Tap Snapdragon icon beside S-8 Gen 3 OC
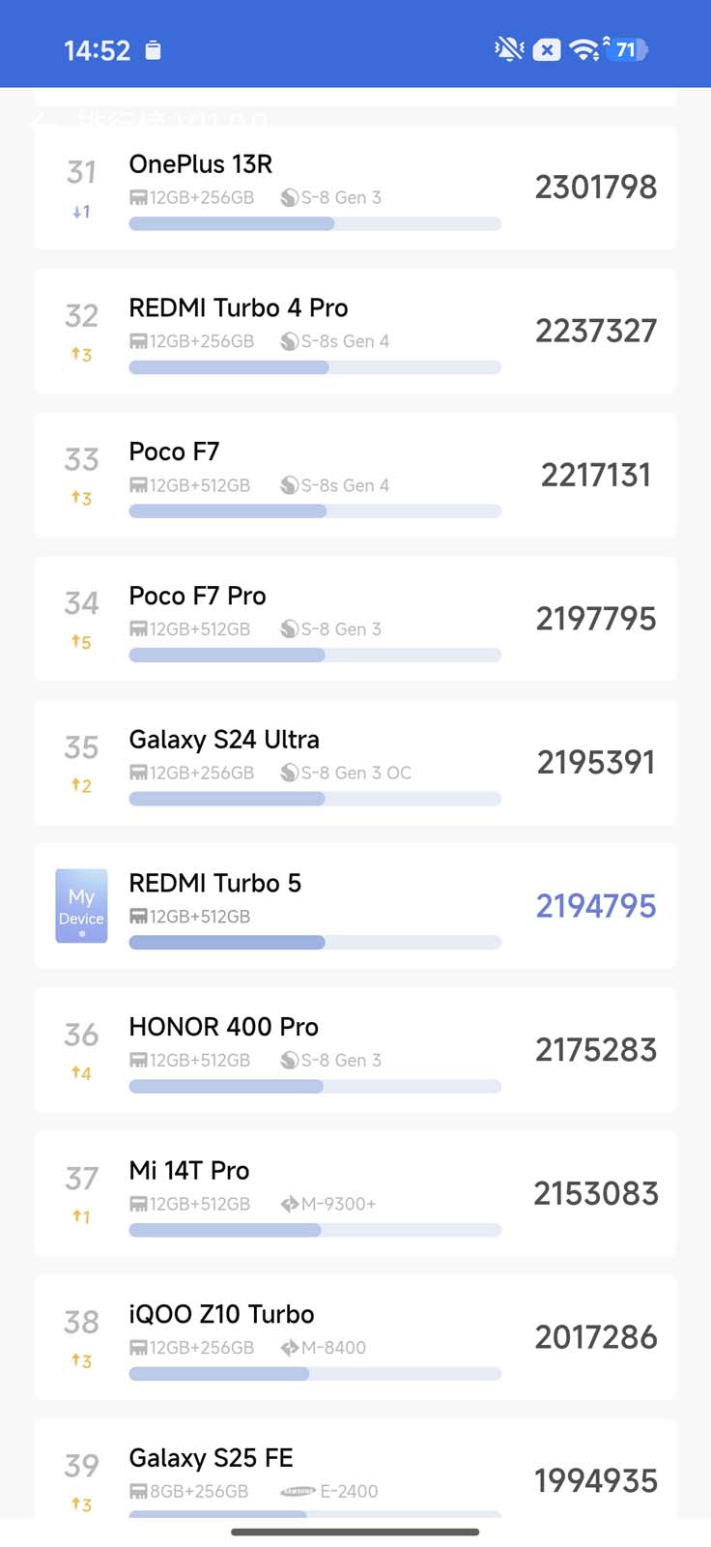The height and width of the screenshot is (1547, 711). [x=289, y=773]
